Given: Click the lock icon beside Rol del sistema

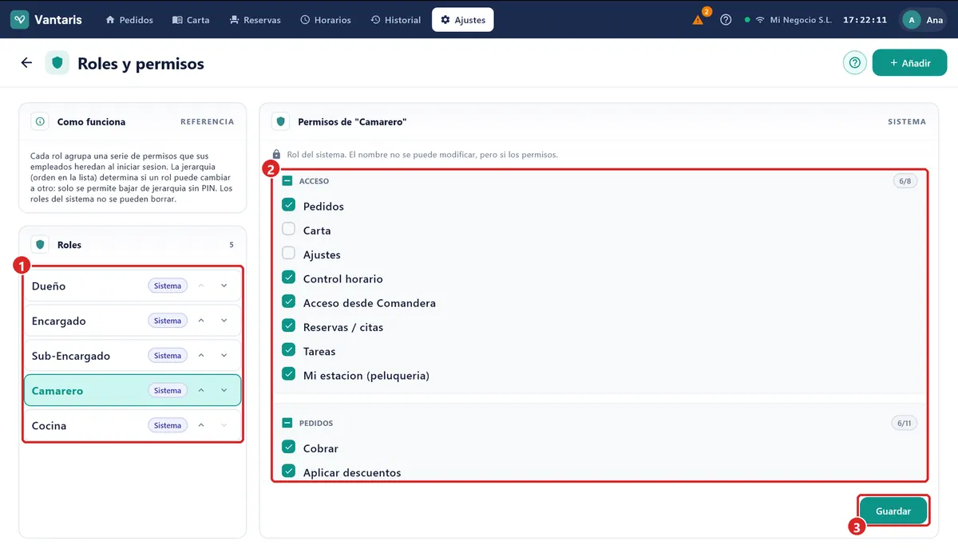Looking at the screenshot, I should 277,154.
